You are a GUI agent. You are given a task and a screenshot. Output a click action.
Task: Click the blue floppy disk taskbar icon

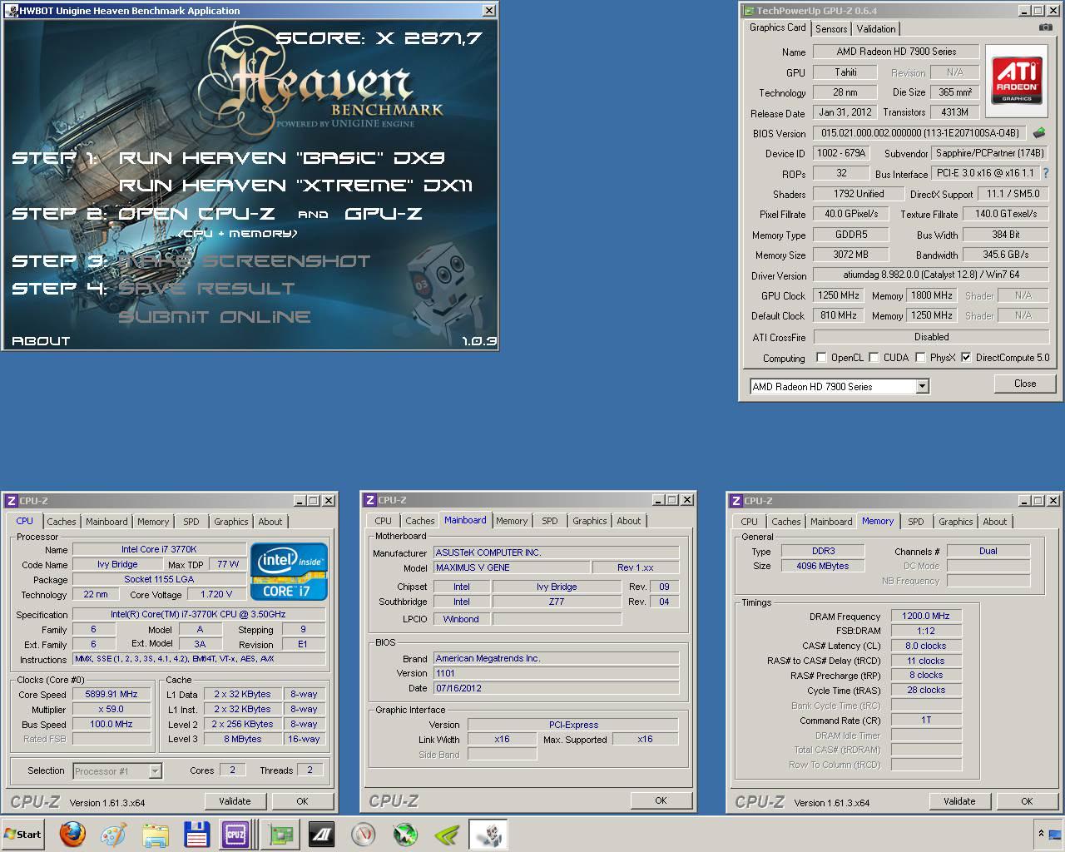196,834
